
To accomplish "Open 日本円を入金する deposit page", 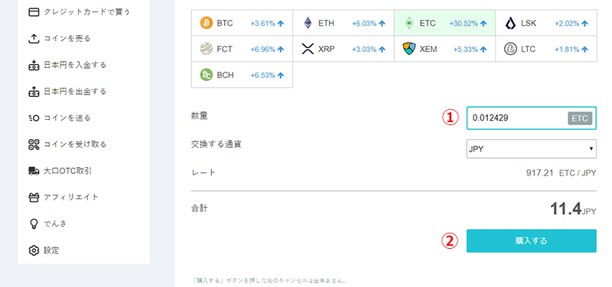I will click(x=67, y=65).
